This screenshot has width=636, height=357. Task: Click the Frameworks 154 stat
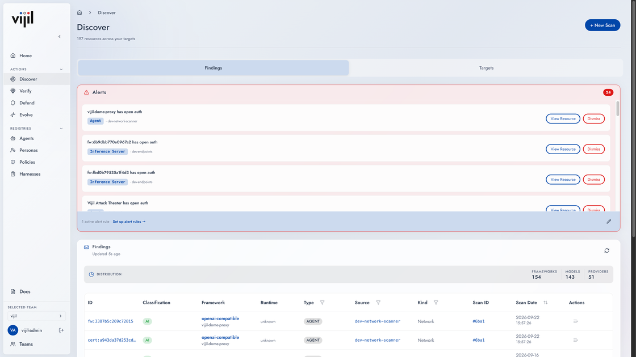click(544, 274)
